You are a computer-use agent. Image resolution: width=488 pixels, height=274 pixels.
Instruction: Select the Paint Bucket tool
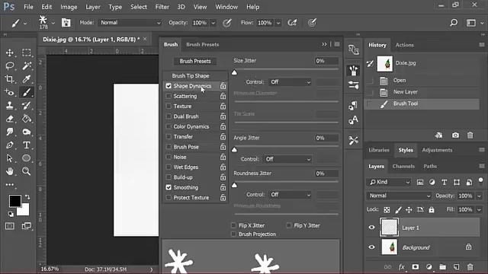click(27, 119)
